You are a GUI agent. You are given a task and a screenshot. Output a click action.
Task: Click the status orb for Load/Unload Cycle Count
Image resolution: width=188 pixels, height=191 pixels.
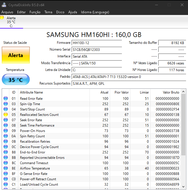point(6,184)
